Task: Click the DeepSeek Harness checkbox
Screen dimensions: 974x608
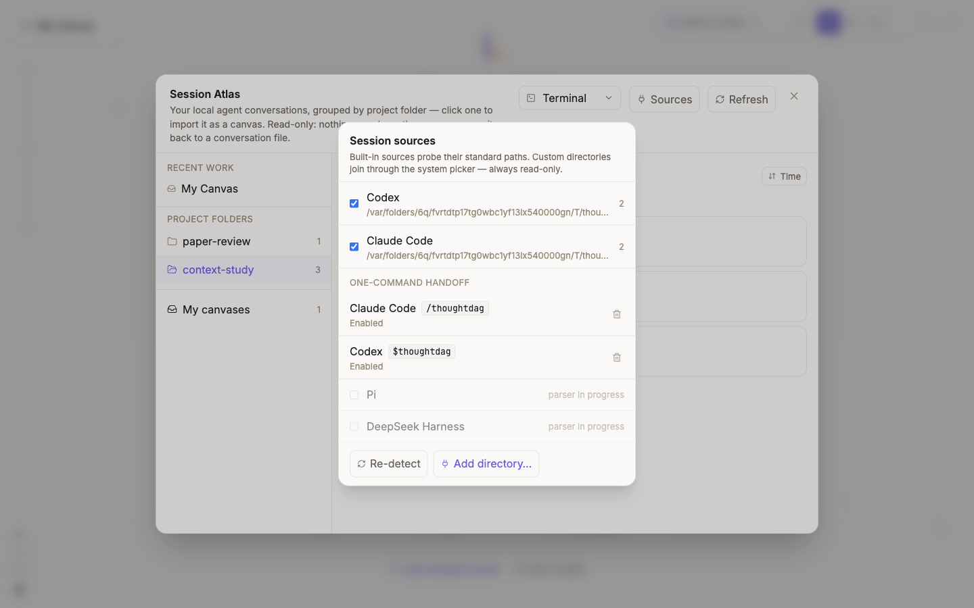Action: click(x=354, y=426)
